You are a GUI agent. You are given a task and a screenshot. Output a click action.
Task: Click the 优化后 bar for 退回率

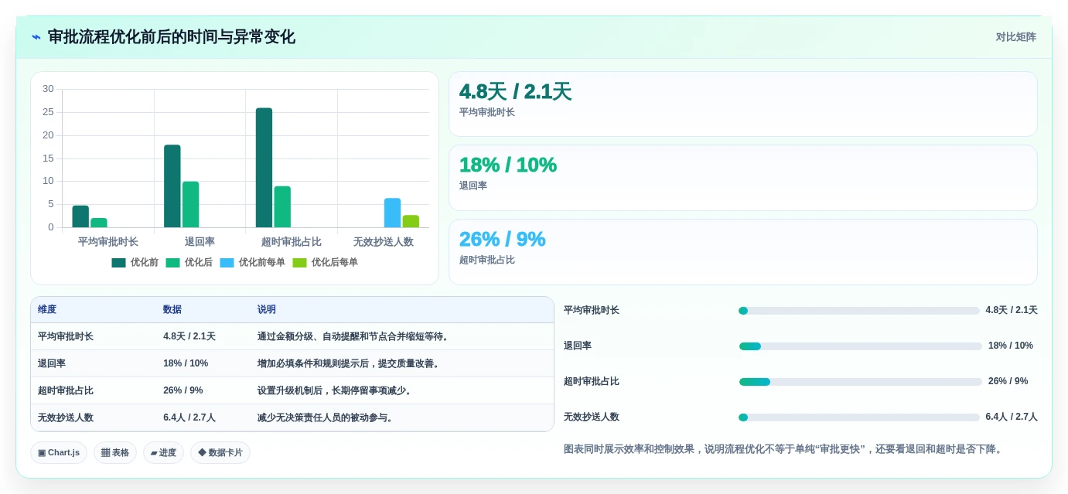190,205
